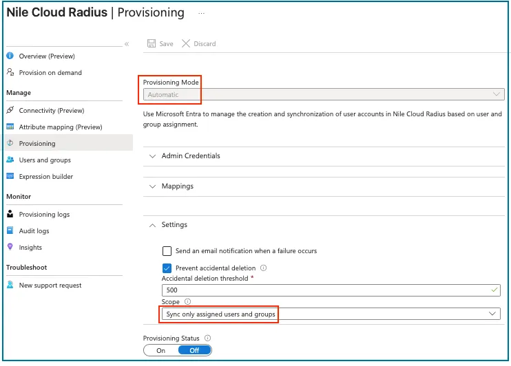
Task: Click the Provisioning logs icon
Action: [x=10, y=214]
